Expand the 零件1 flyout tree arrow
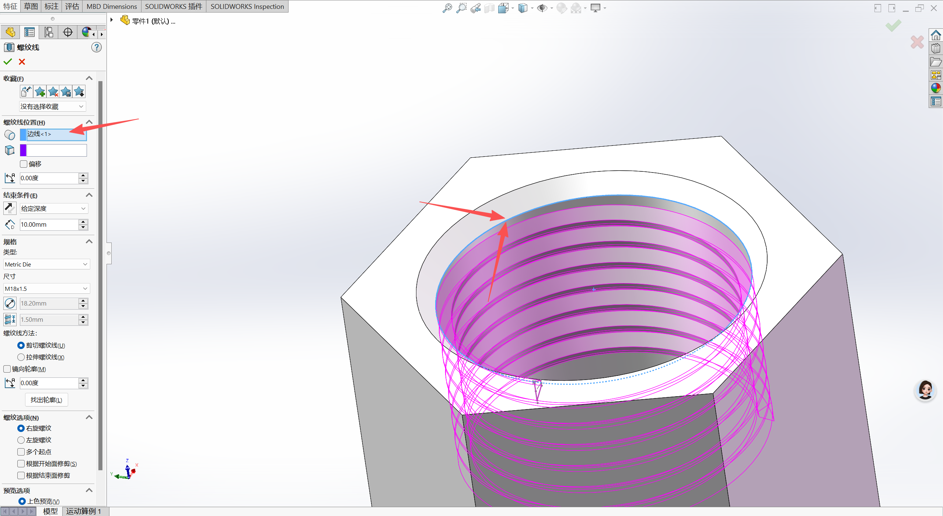Viewport: 943px width, 516px height. pos(111,20)
